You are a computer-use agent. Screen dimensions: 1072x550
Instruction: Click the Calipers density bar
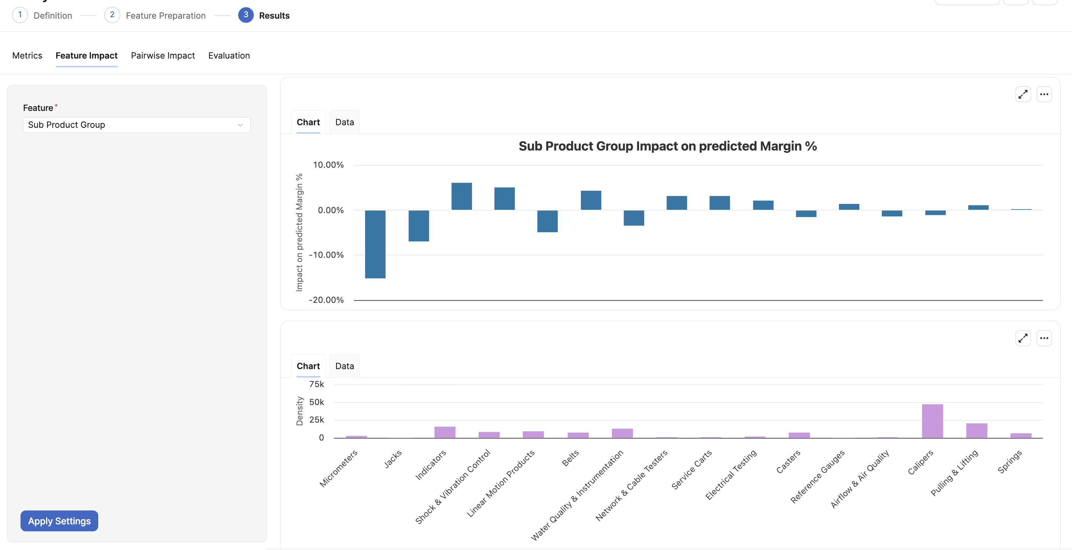point(932,421)
